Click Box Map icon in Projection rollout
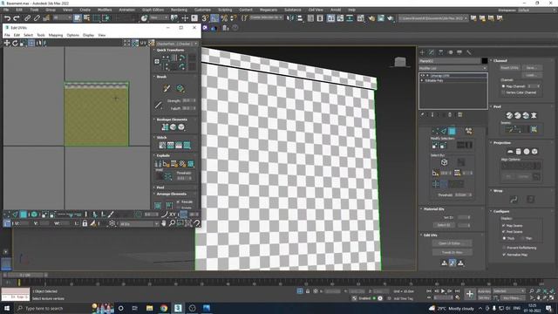This screenshot has height=314, width=558. coord(534,152)
